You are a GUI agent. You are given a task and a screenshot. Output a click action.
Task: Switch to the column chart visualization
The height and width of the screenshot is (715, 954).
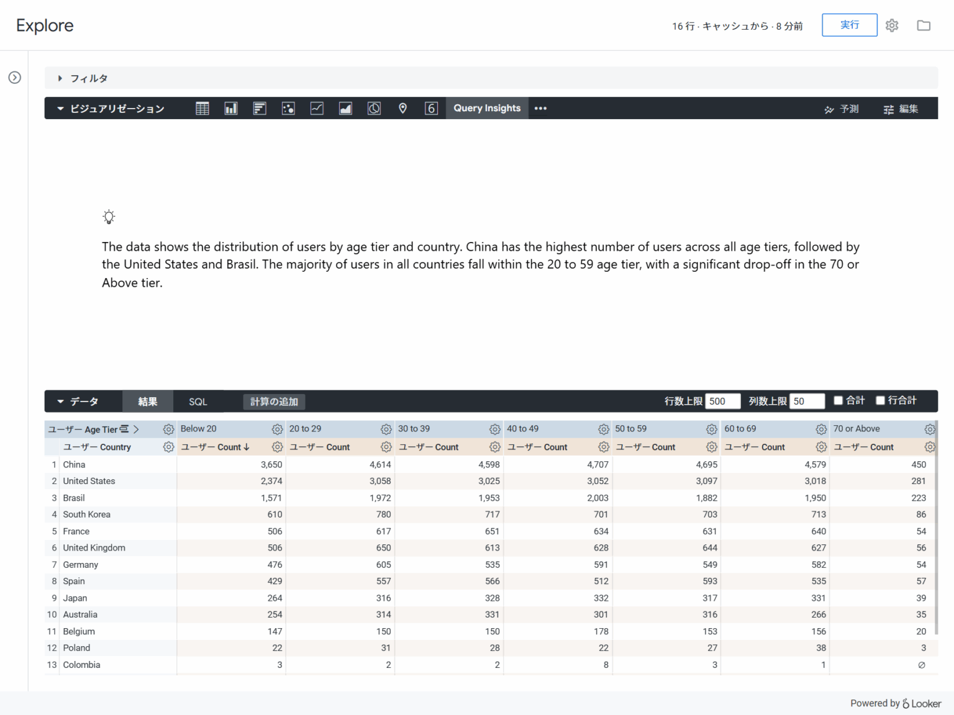[231, 108]
